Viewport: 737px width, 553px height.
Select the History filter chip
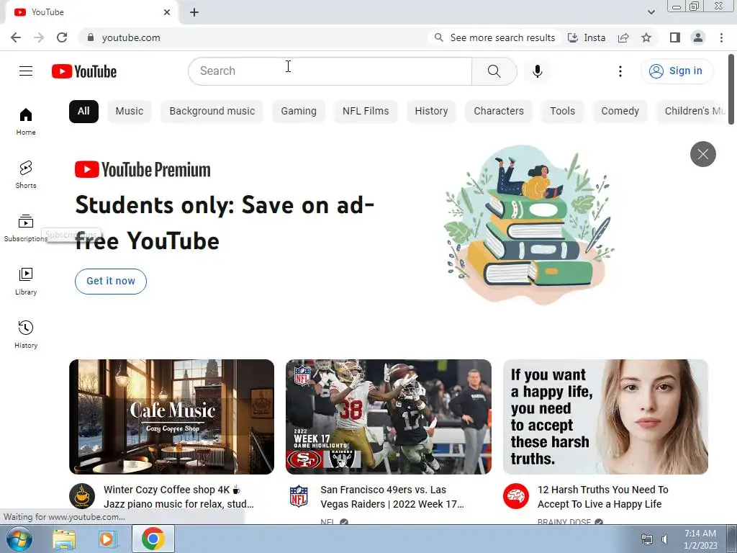pos(431,112)
